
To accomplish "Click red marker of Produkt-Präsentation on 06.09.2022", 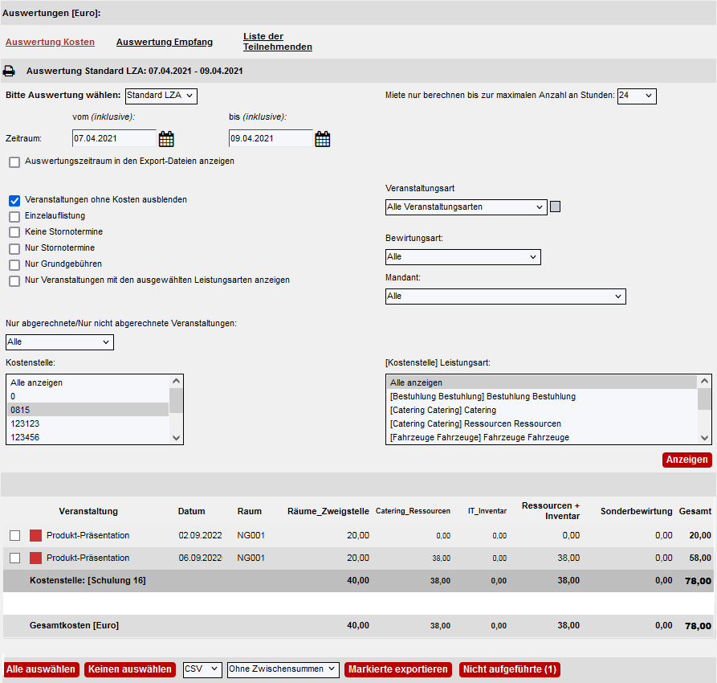I will tap(35, 558).
